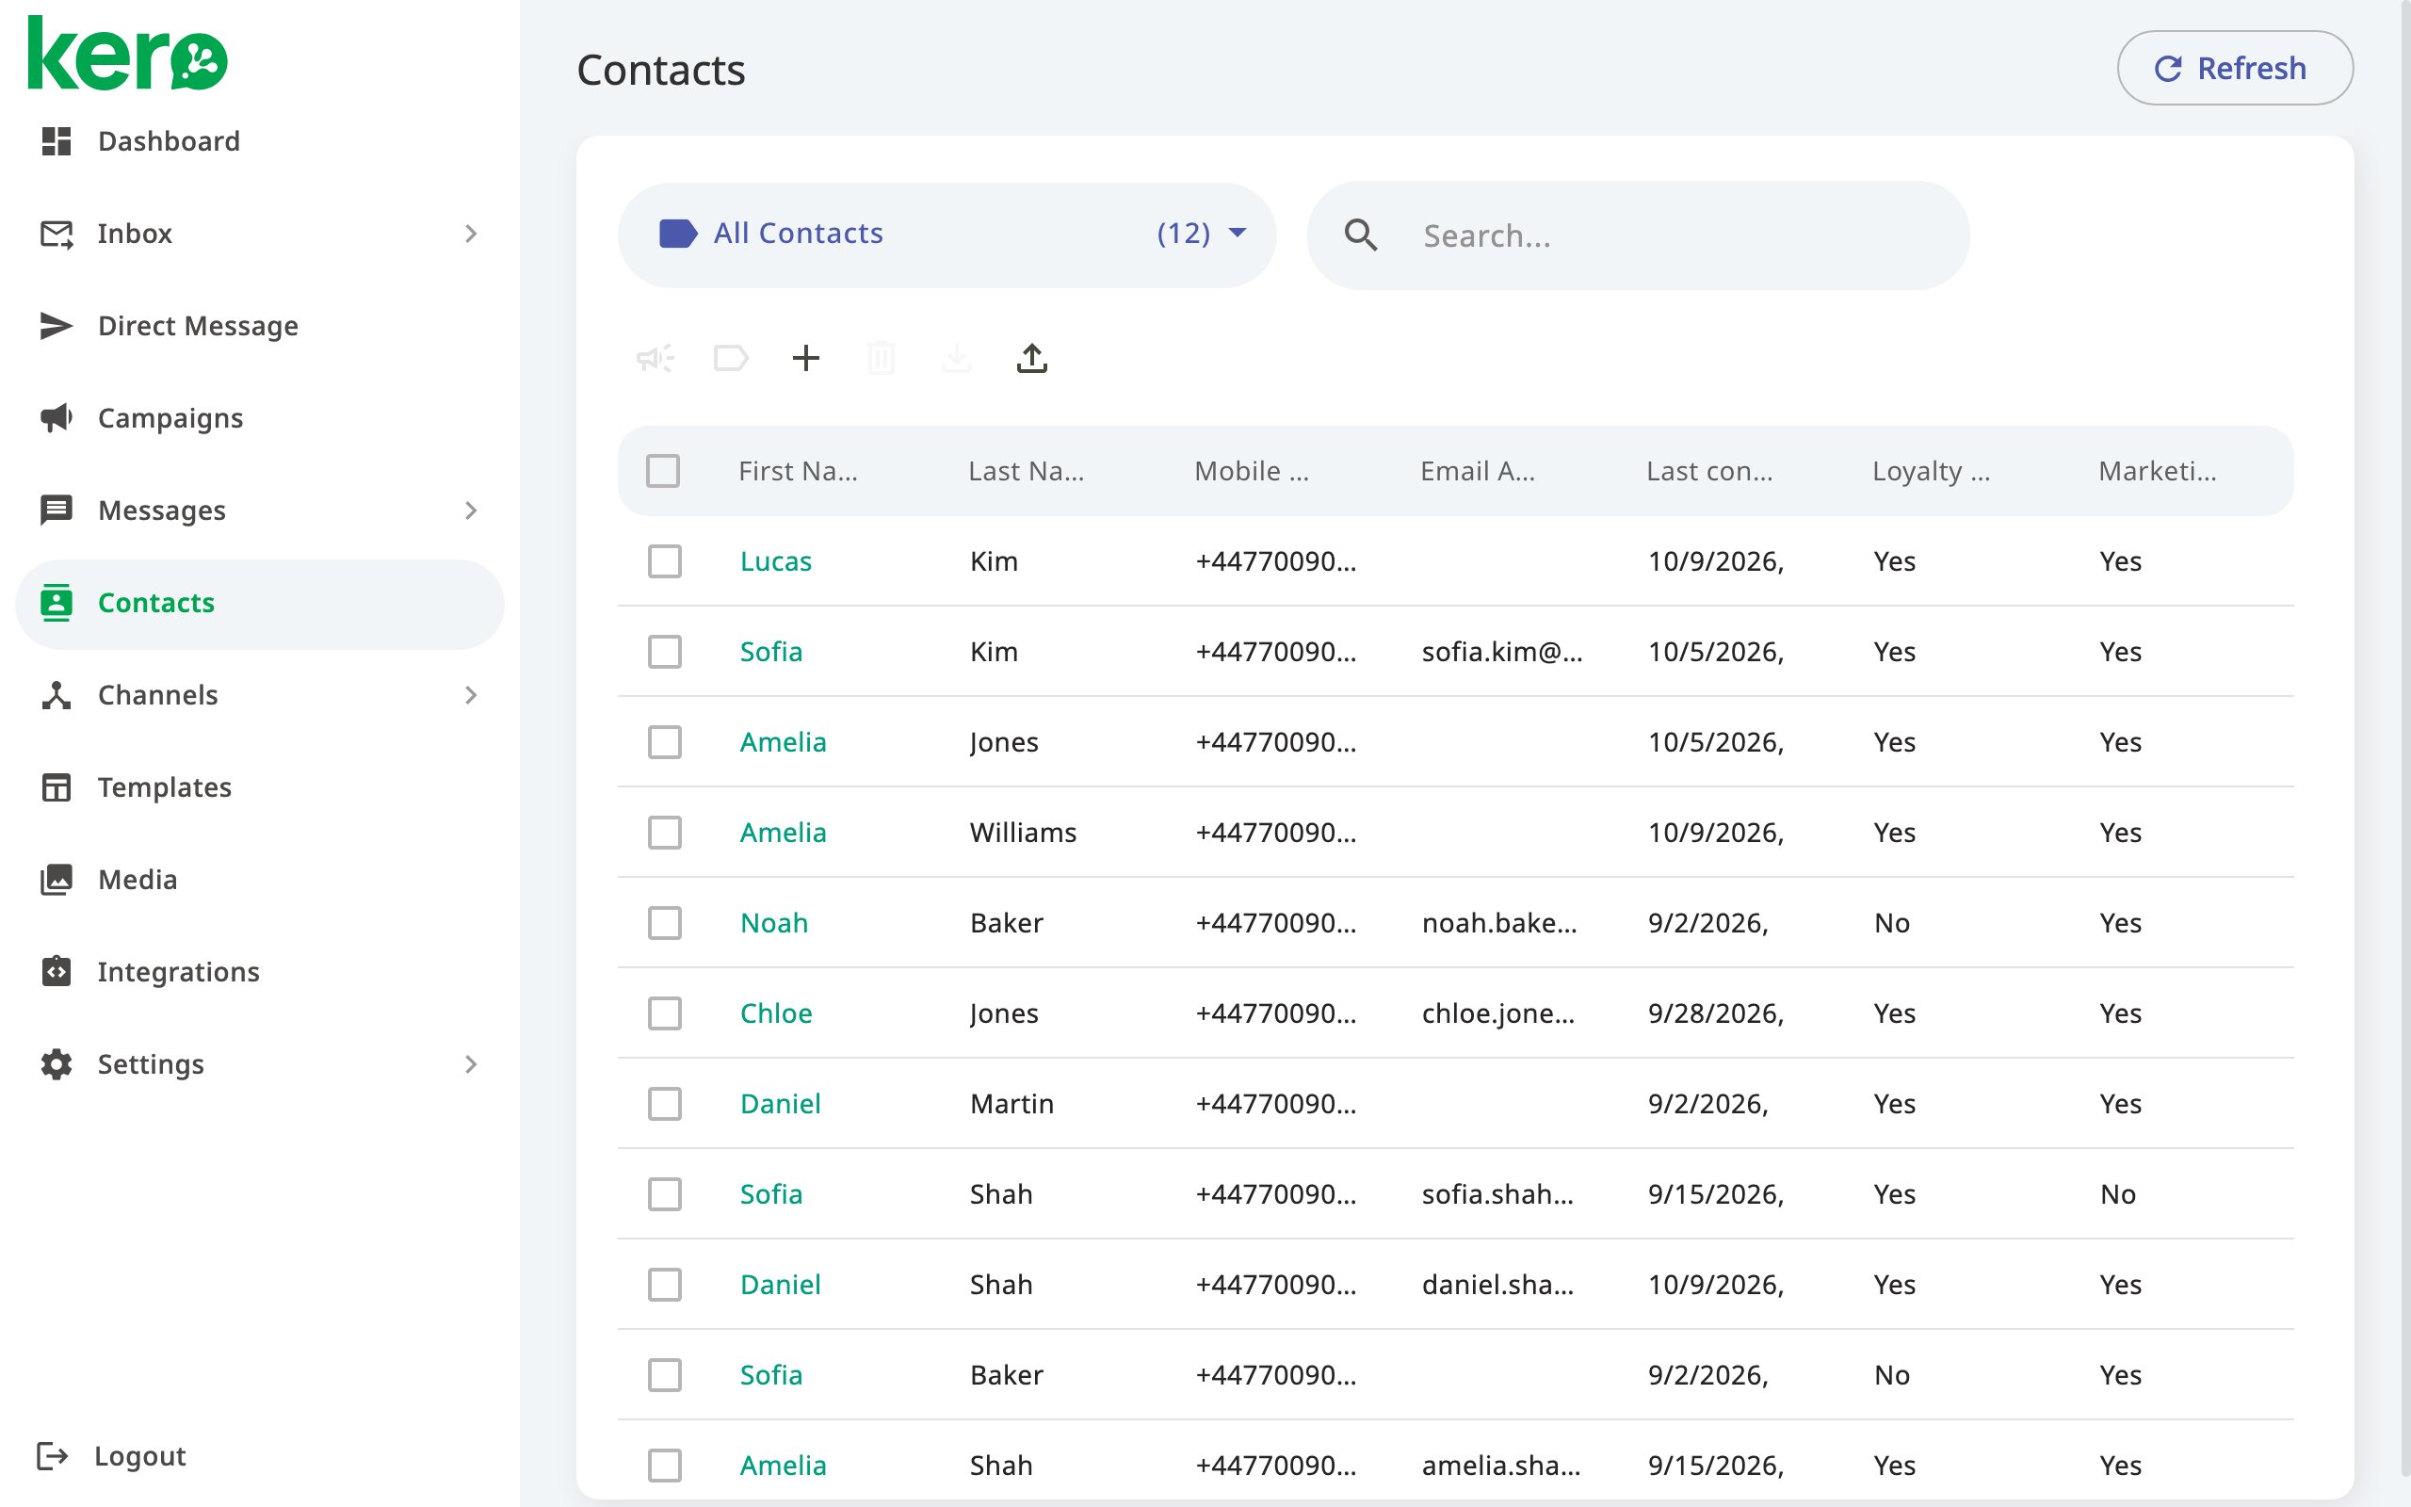
Task: Click the campaign megaphone toolbar icon
Action: [655, 358]
